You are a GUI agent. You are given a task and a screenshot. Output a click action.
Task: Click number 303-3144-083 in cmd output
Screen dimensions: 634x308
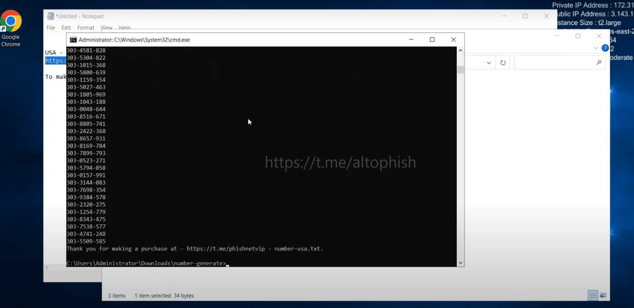[x=86, y=183]
